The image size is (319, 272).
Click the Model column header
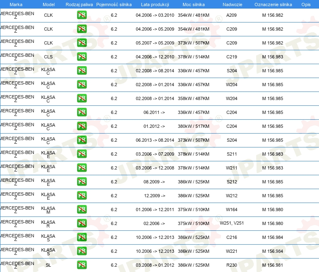[x=49, y=4]
